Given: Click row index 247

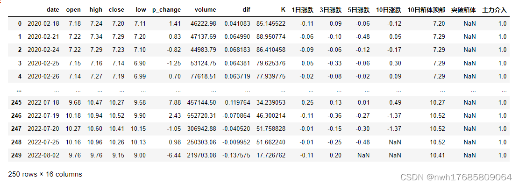Looking at the screenshot, I should (16, 129).
